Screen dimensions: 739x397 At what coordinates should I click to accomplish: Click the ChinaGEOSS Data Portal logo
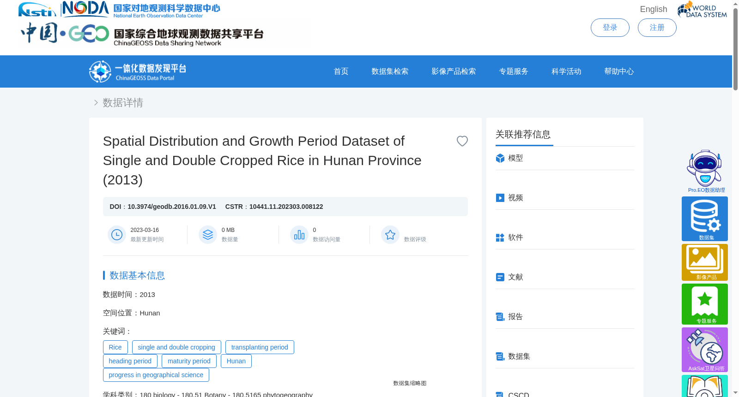click(138, 71)
